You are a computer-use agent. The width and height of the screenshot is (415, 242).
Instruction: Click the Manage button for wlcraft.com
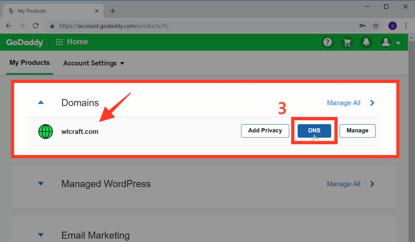tap(357, 131)
